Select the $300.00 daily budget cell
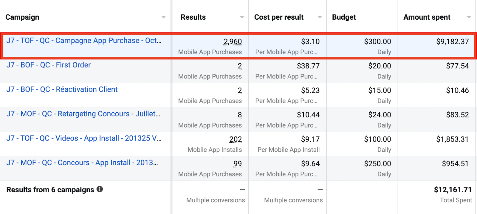Image resolution: width=477 pixels, height=214 pixels. [377, 42]
